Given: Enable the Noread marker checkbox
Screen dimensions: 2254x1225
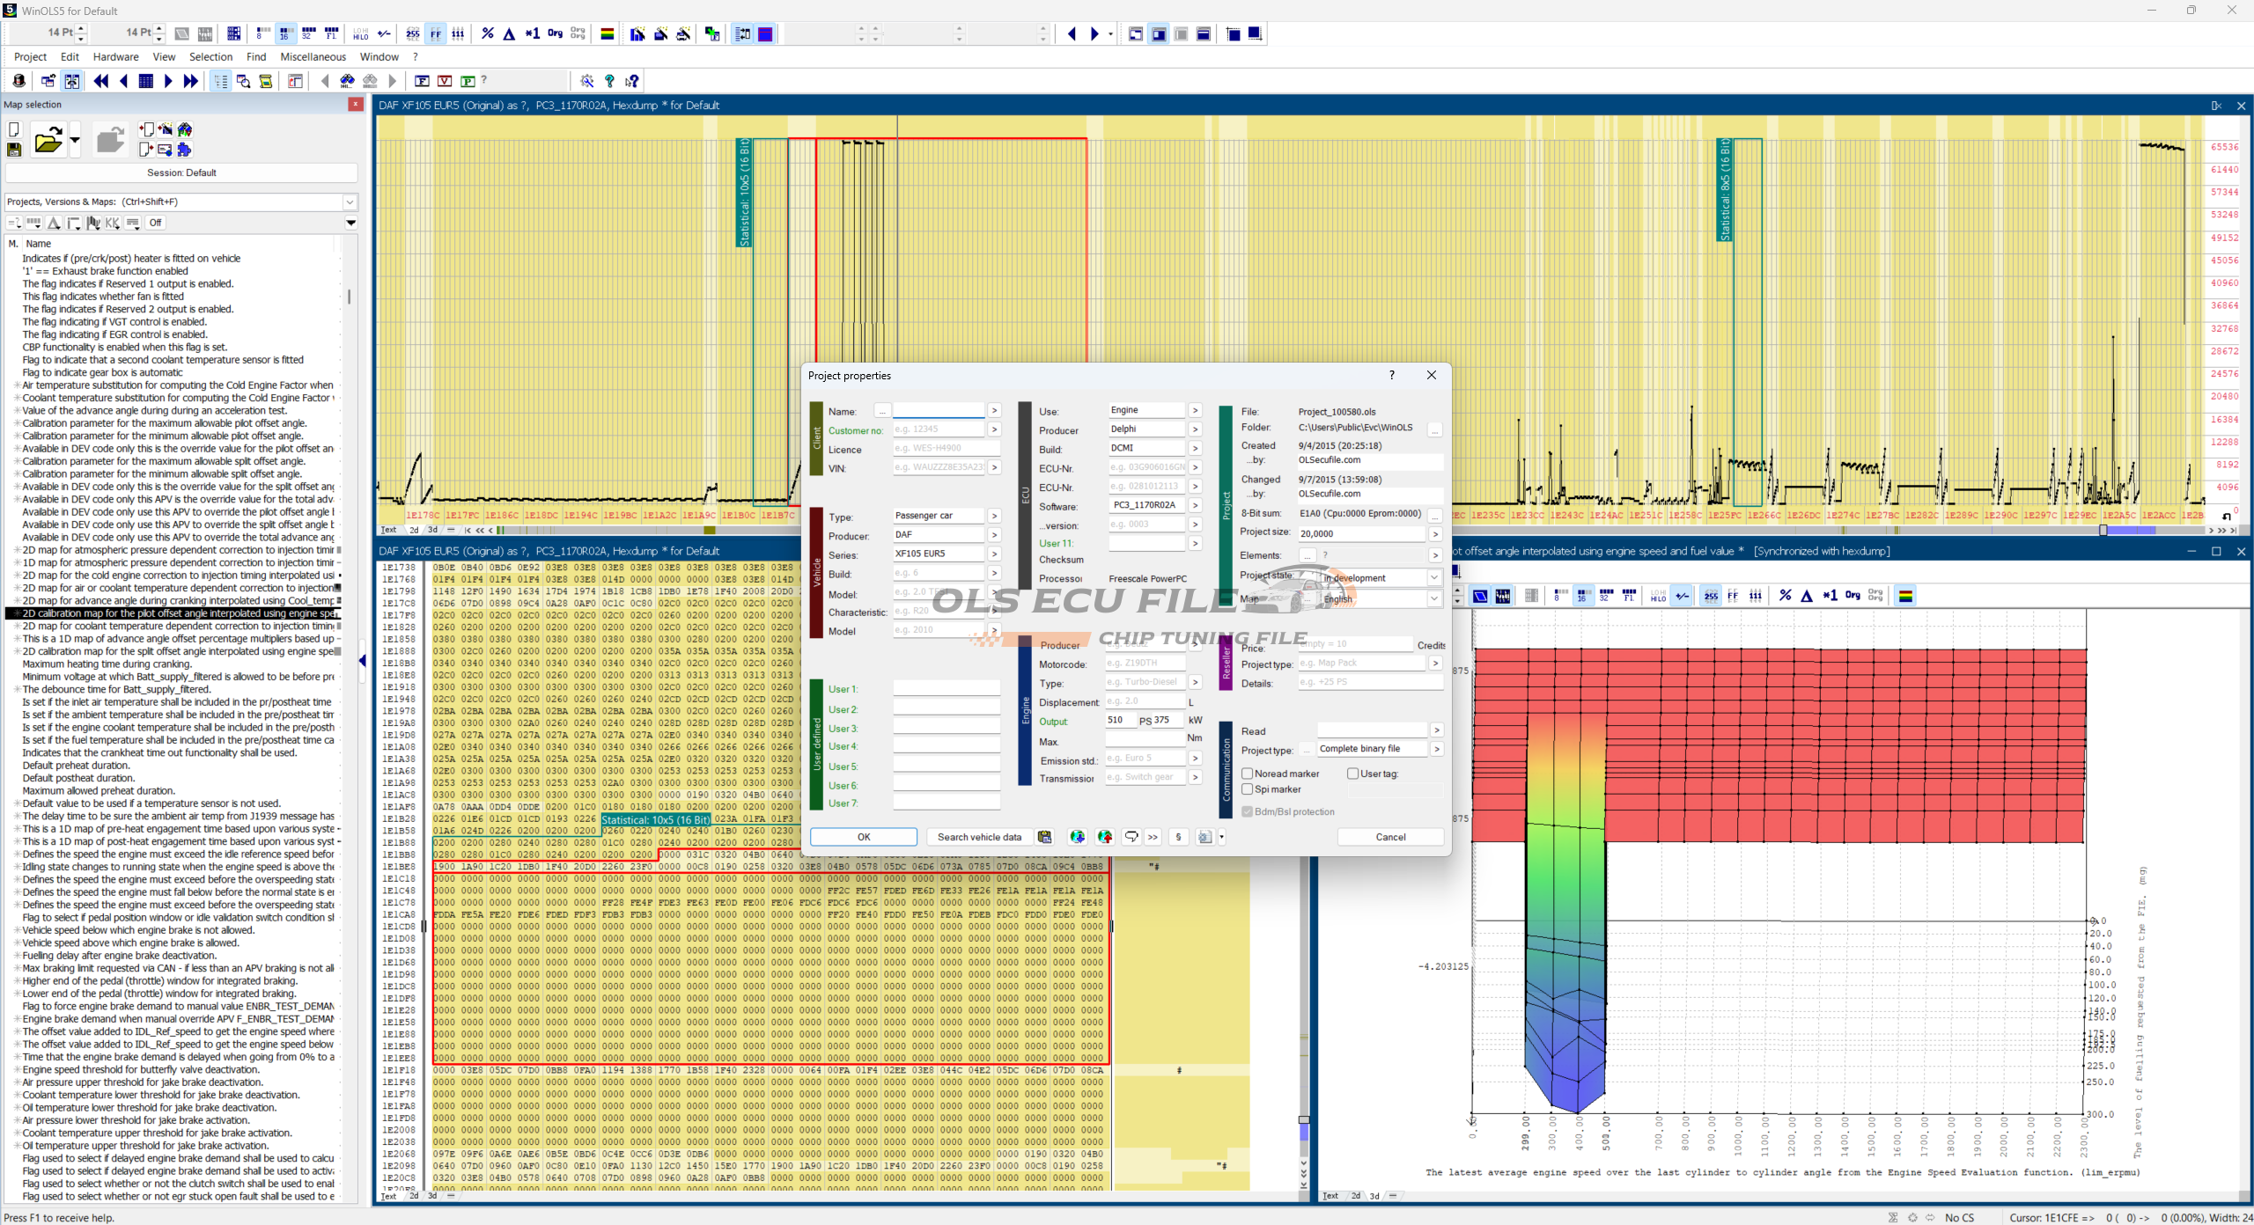Looking at the screenshot, I should click(1248, 774).
